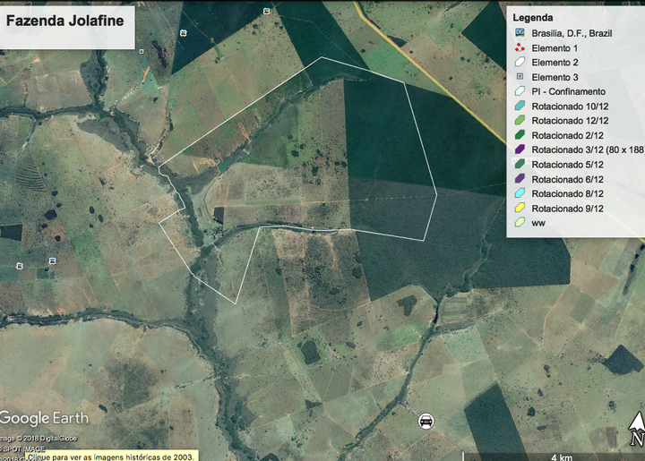Click the Rotacionado 10/12 legend label
This screenshot has height=461, width=645.
click(566, 106)
